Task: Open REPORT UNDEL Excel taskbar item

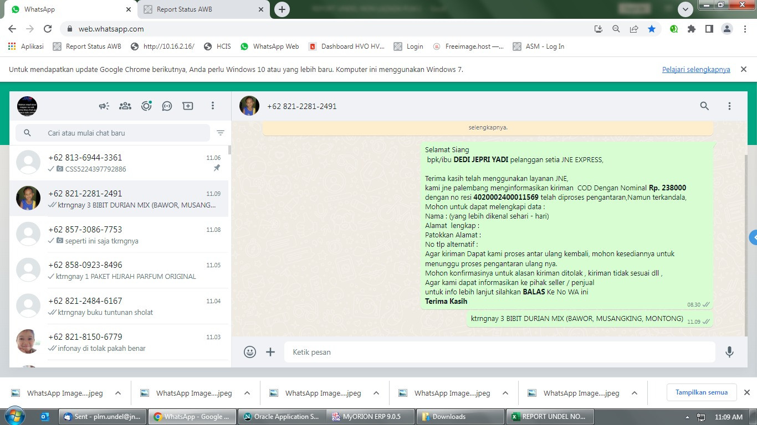Action: tap(549, 417)
